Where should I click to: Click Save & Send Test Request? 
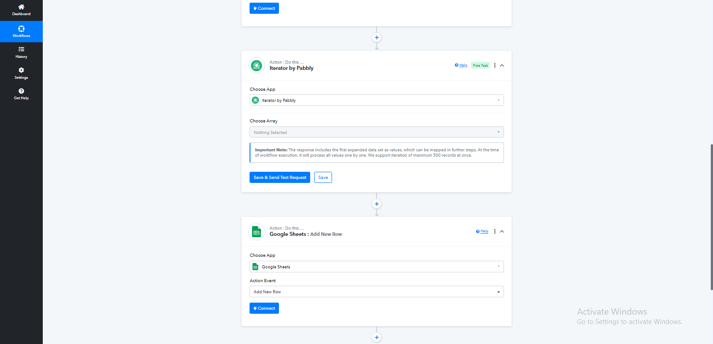280,178
